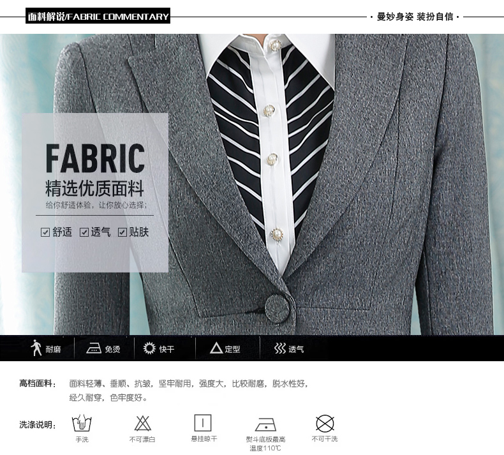The image size is (504, 455).
Task: Click the large FABRIC heading
Action: pyautogui.click(x=95, y=158)
